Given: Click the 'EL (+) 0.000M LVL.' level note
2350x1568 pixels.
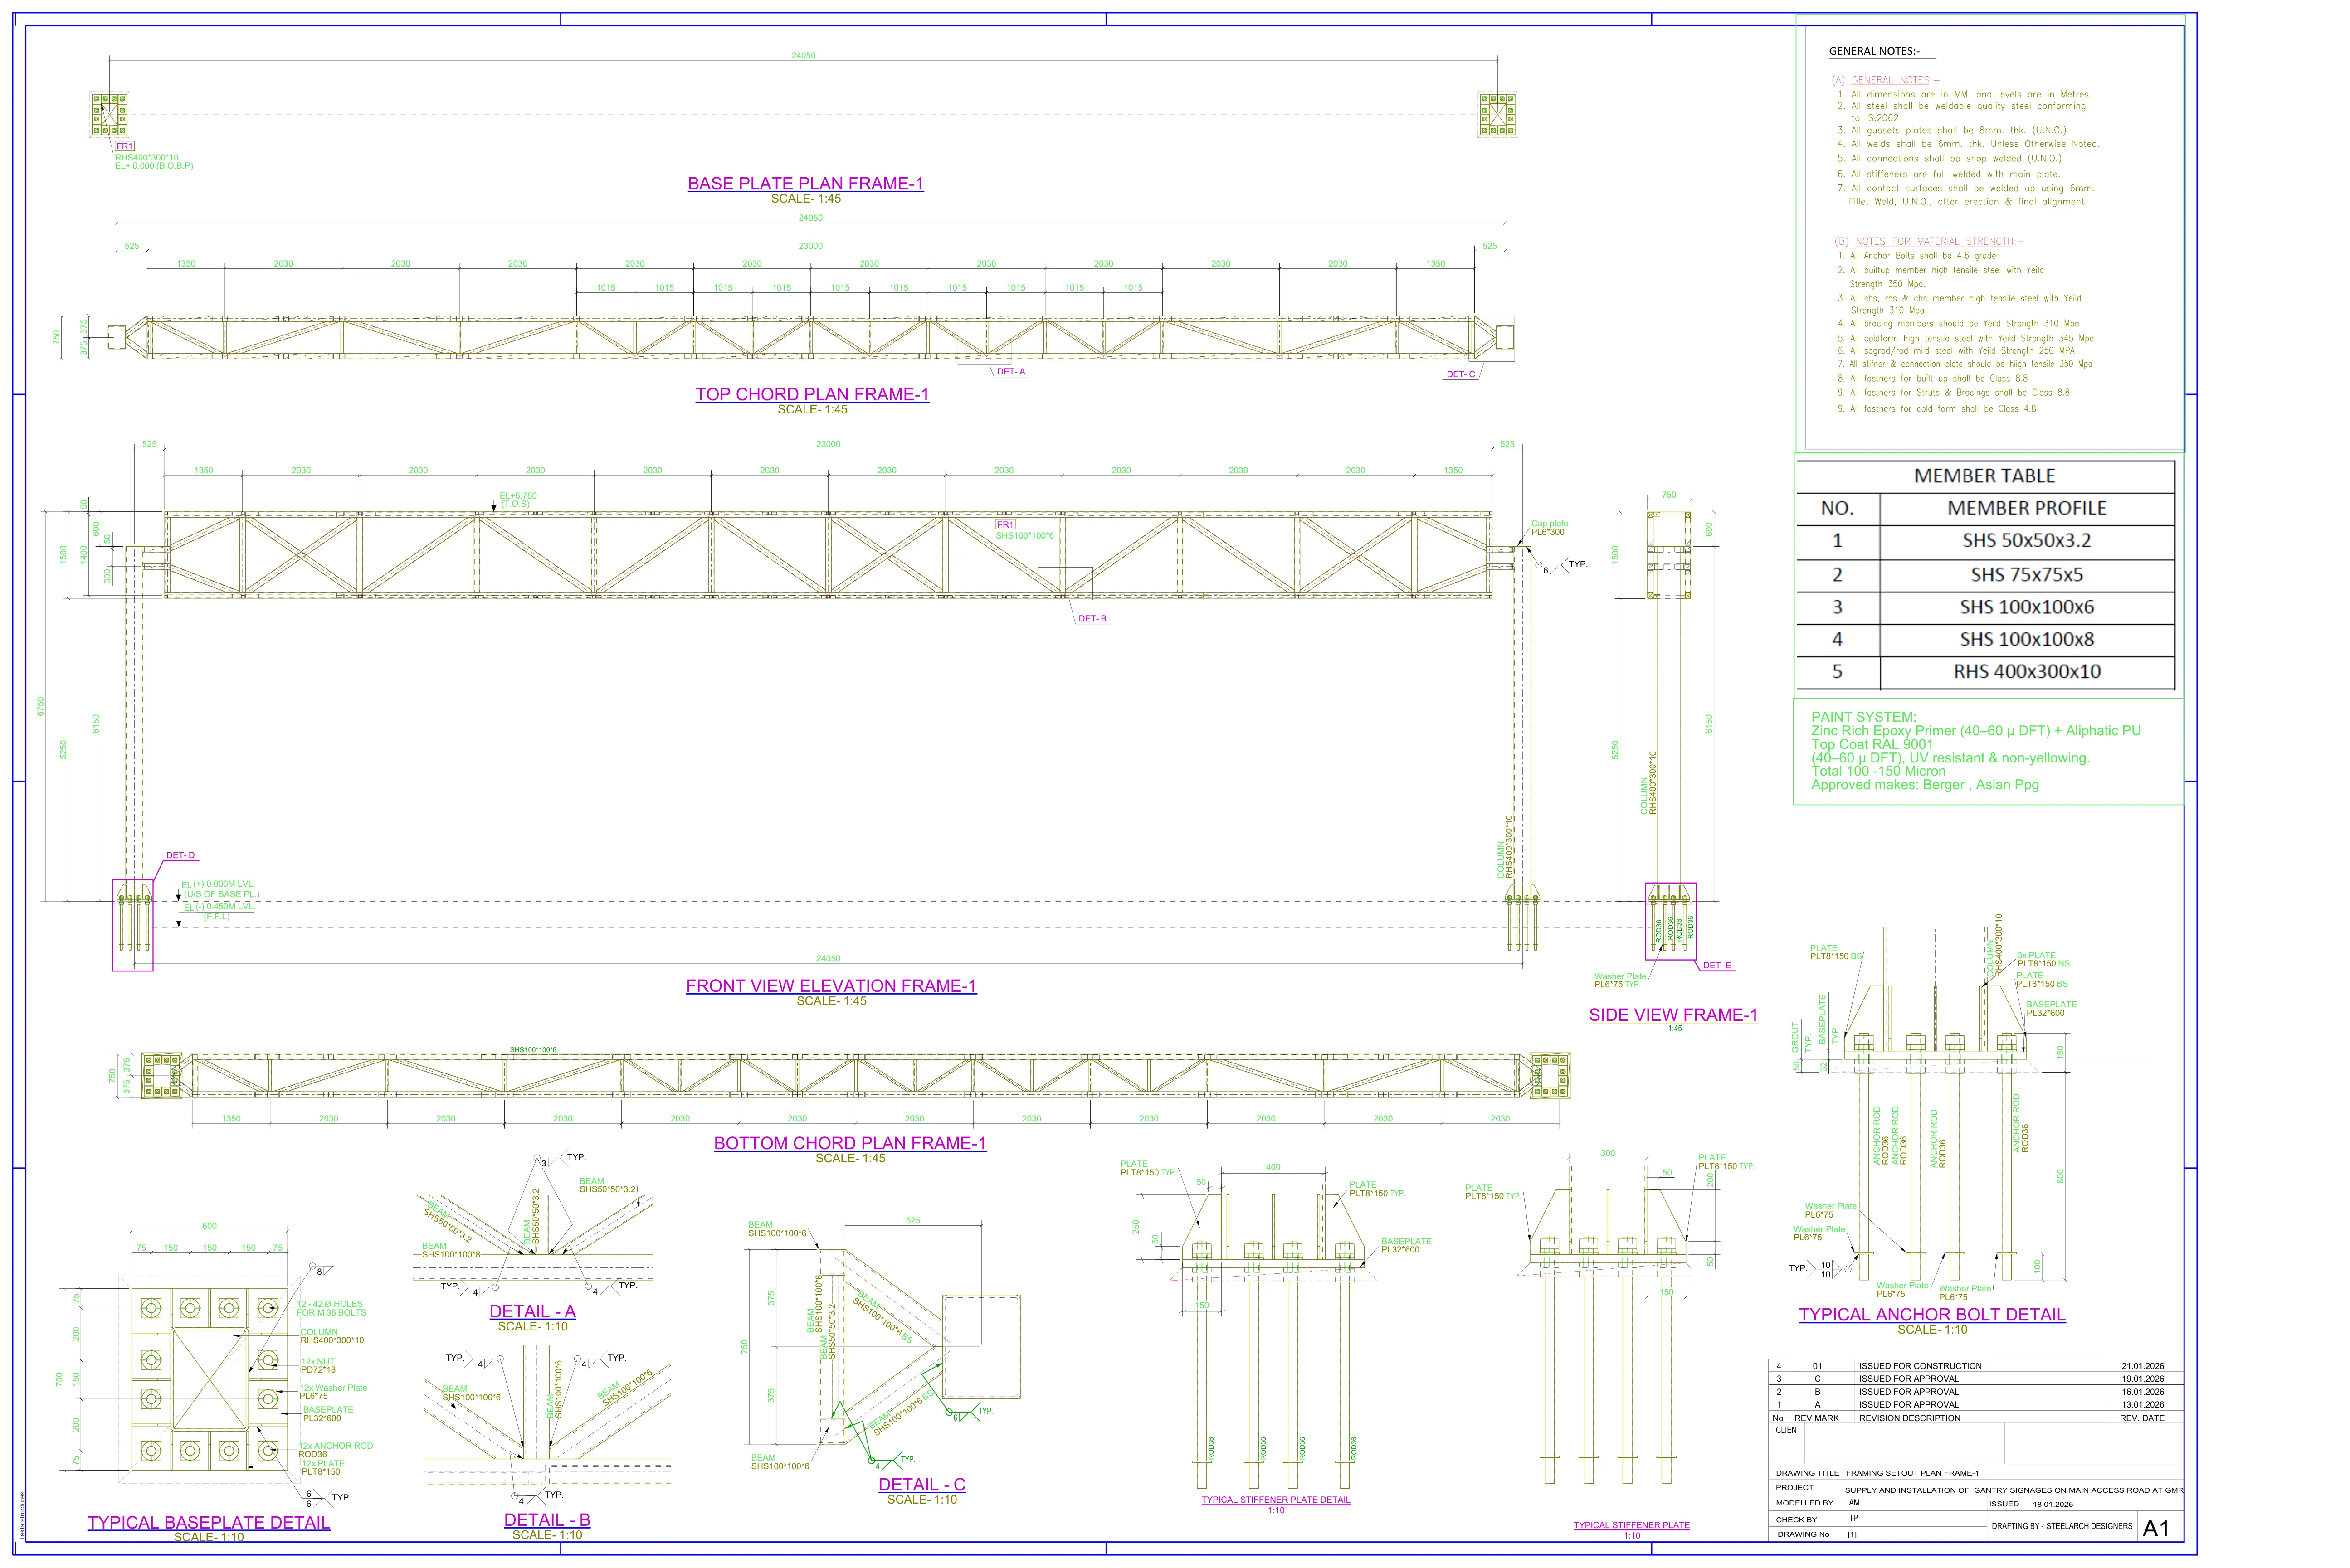Looking at the screenshot, I should click(217, 884).
